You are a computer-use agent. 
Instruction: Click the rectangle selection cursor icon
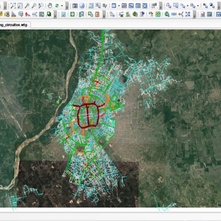point(176,6)
